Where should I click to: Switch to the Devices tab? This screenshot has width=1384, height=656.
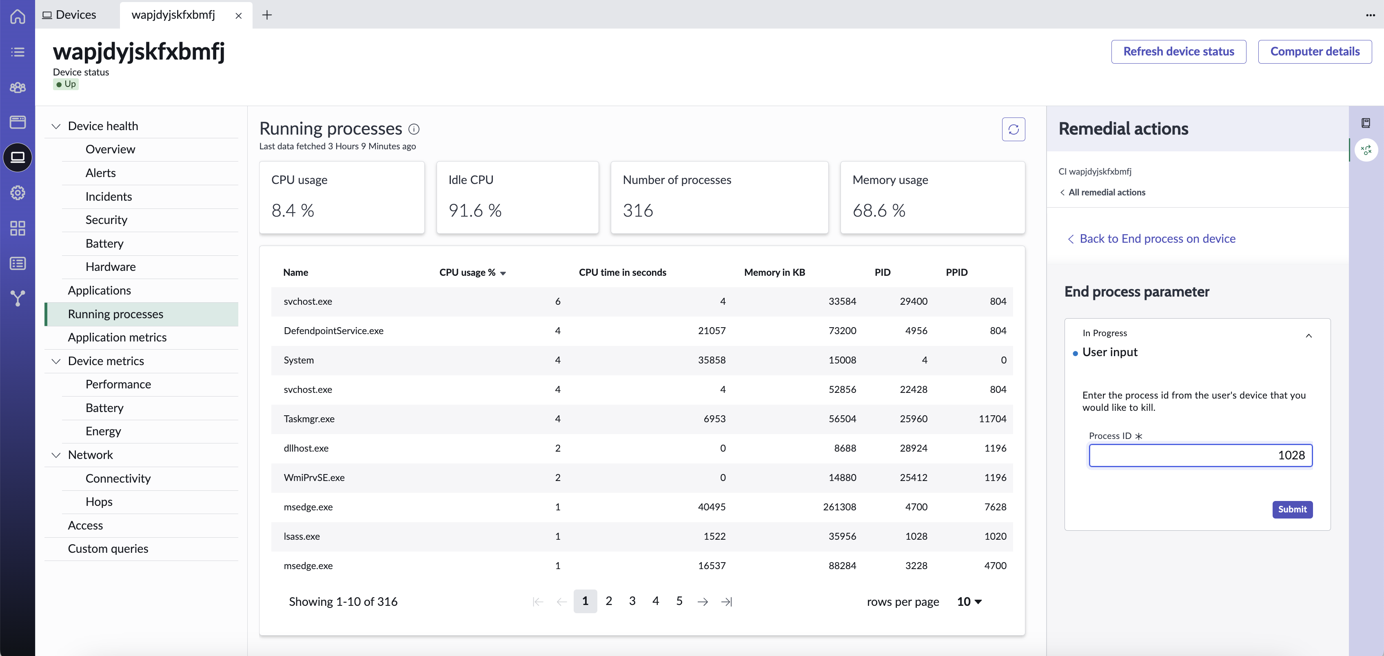pos(69,15)
